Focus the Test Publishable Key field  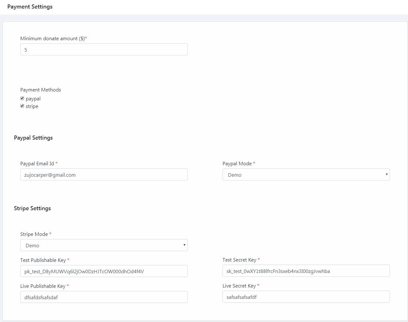coord(104,271)
